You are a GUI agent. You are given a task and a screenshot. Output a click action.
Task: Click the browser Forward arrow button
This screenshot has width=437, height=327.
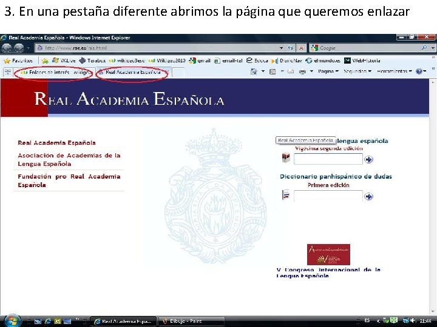[19, 48]
